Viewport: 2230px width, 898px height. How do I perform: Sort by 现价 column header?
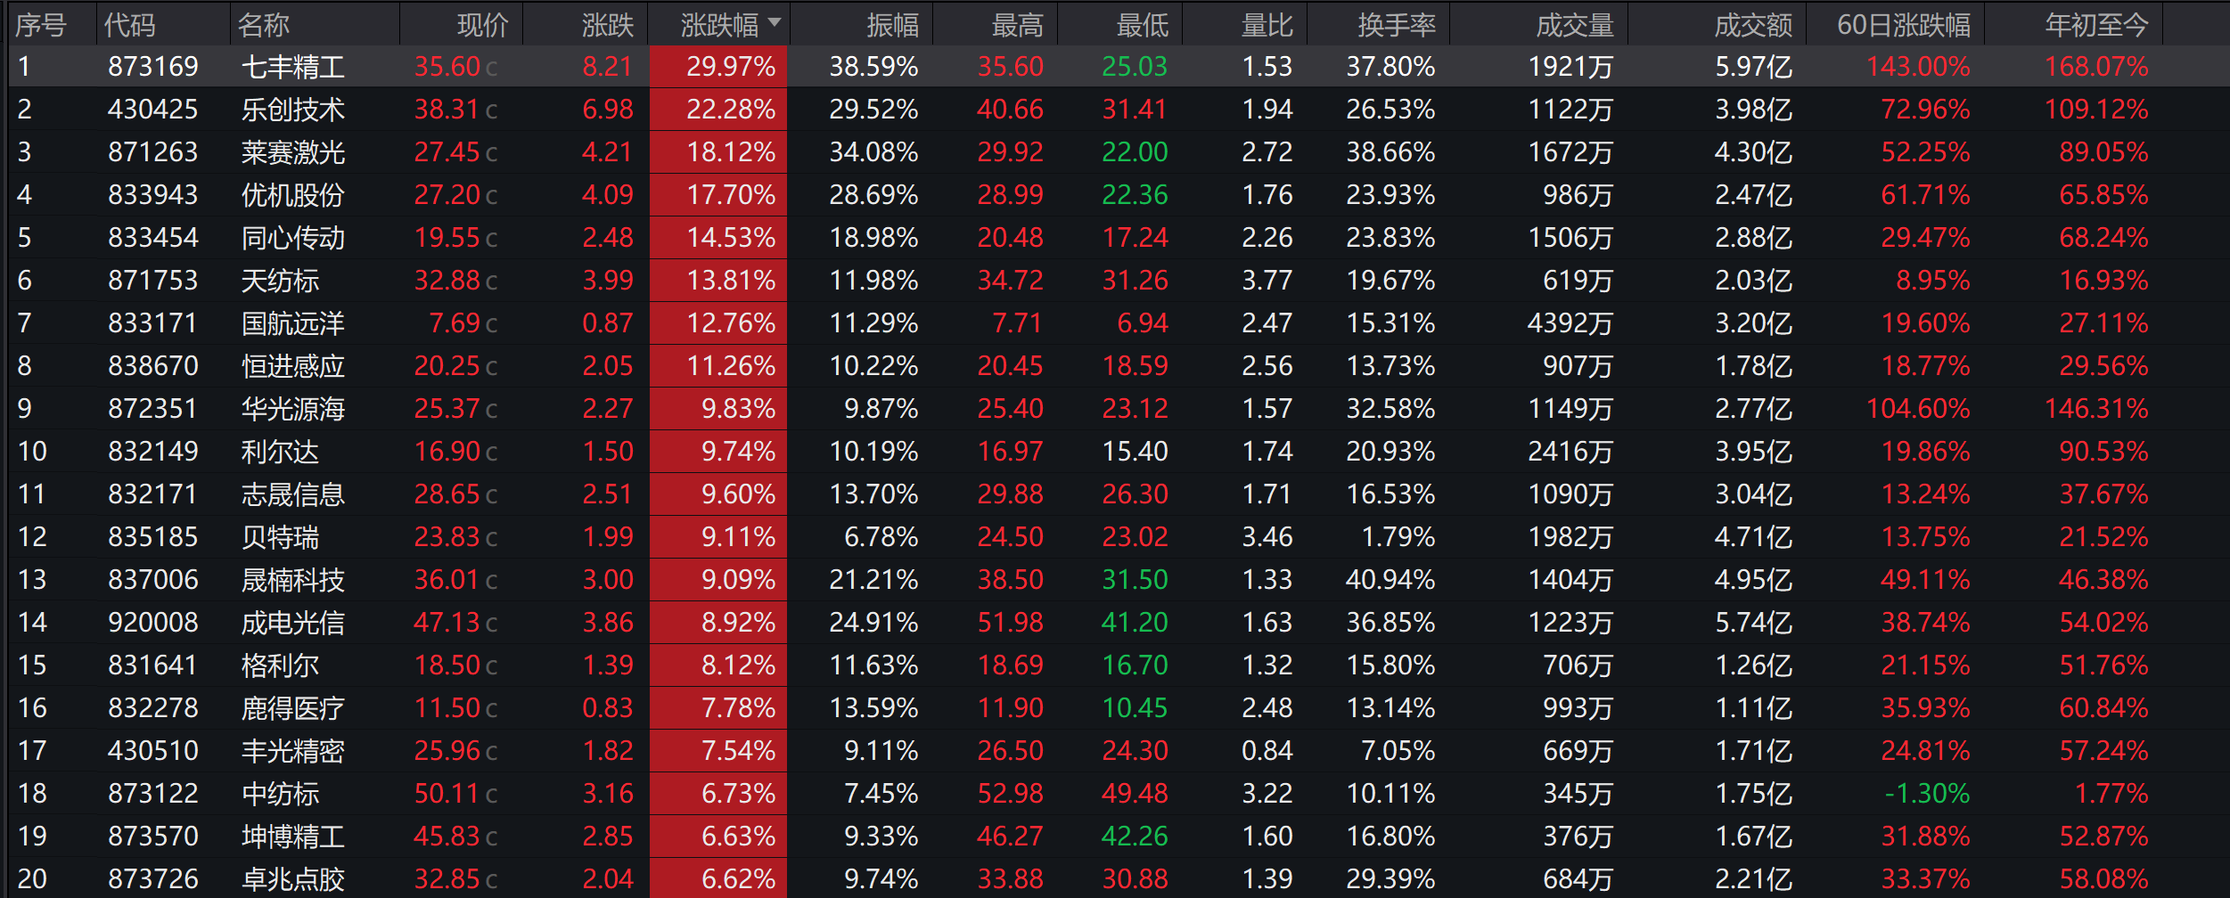(x=483, y=25)
